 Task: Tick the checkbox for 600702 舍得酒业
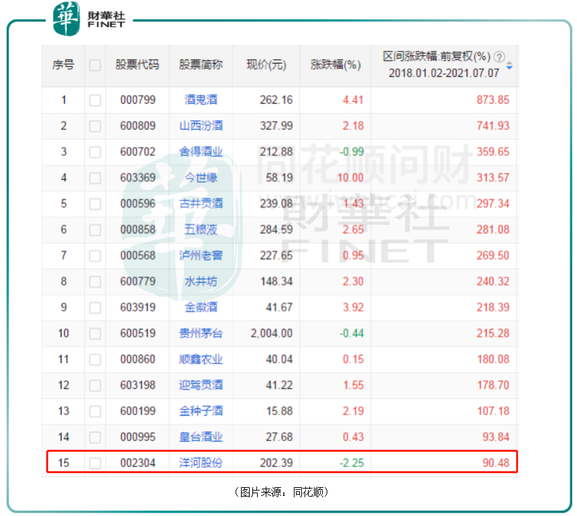[95, 152]
